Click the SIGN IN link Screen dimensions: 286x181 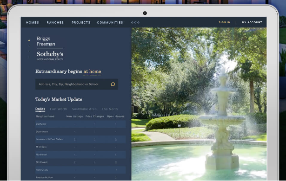point(224,22)
